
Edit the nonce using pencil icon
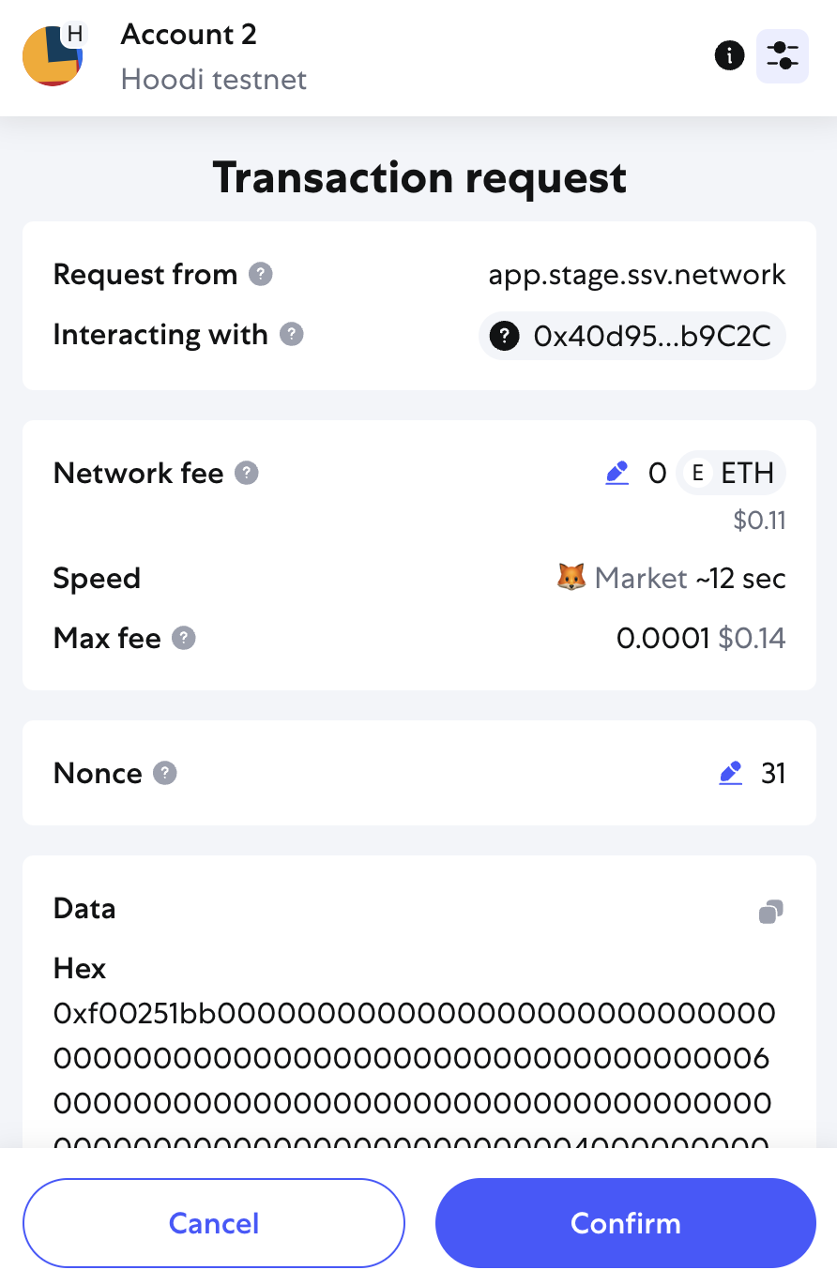click(730, 774)
